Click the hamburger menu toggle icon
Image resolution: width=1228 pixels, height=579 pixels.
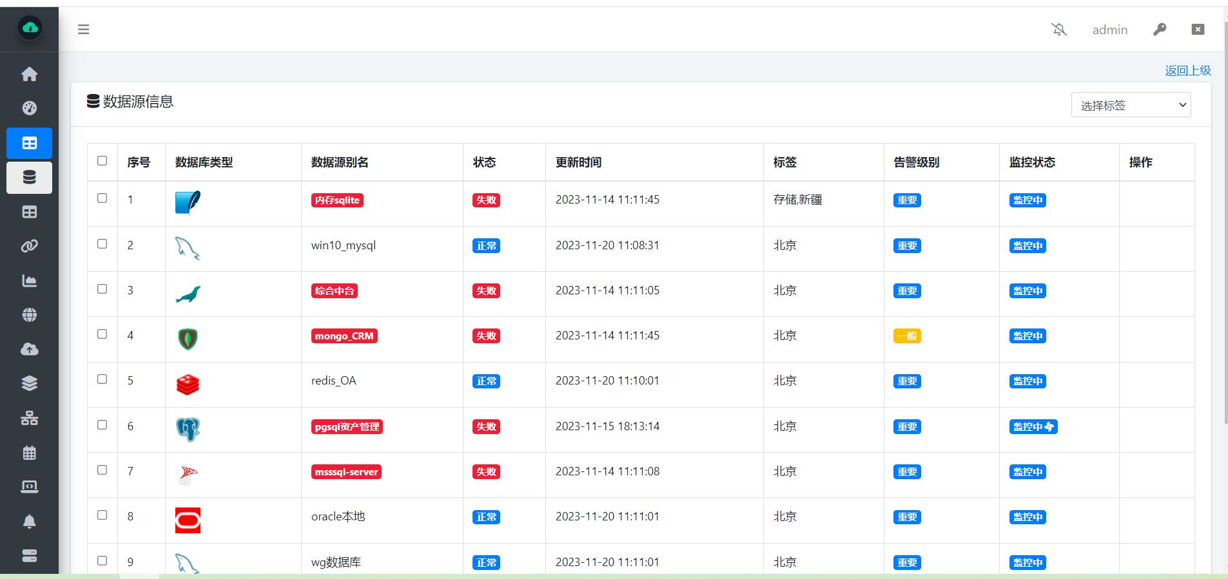click(84, 29)
